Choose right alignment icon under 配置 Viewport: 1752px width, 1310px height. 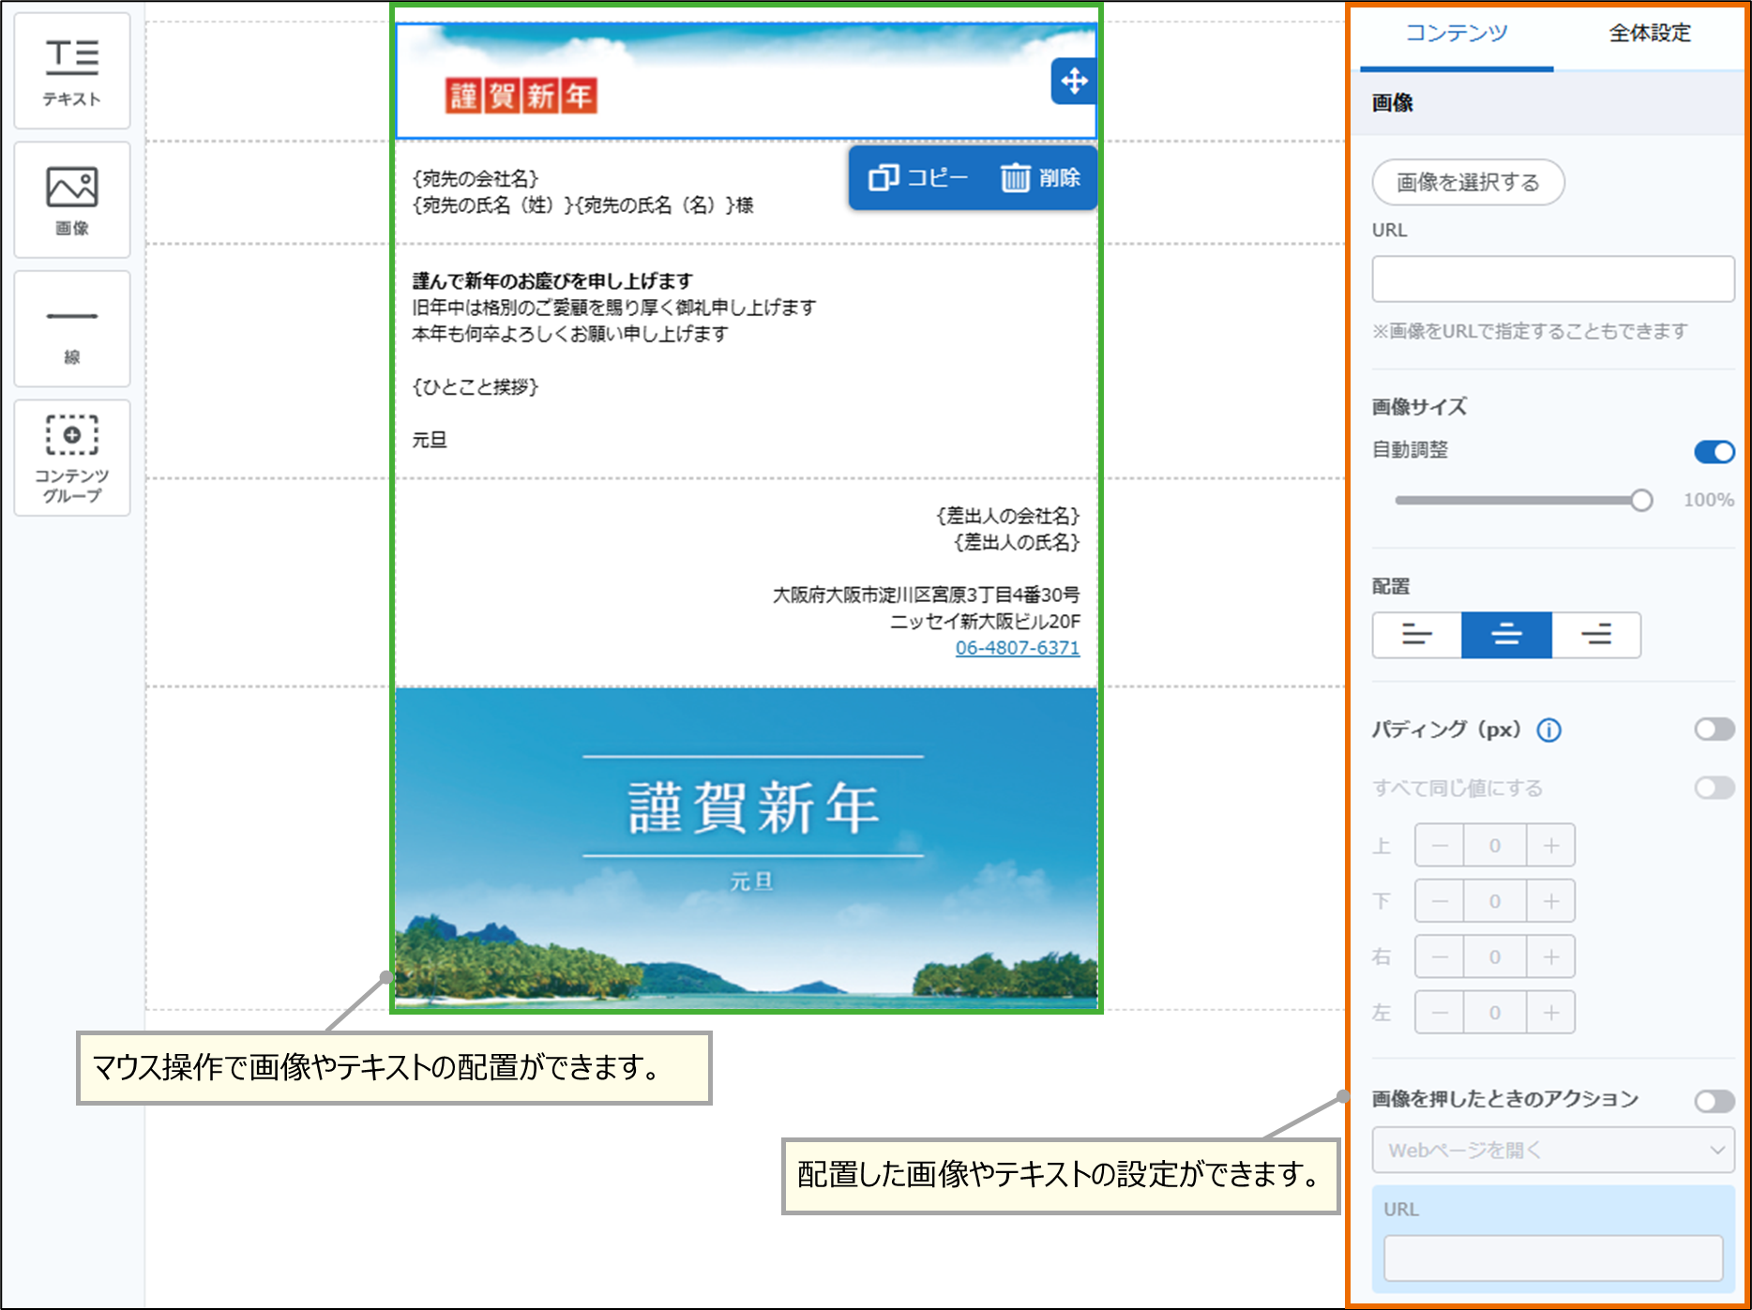point(1596,636)
